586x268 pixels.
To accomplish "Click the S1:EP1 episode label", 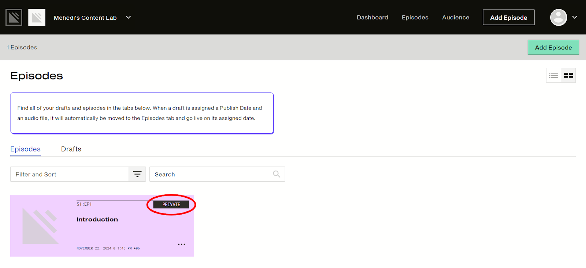I will point(84,204).
